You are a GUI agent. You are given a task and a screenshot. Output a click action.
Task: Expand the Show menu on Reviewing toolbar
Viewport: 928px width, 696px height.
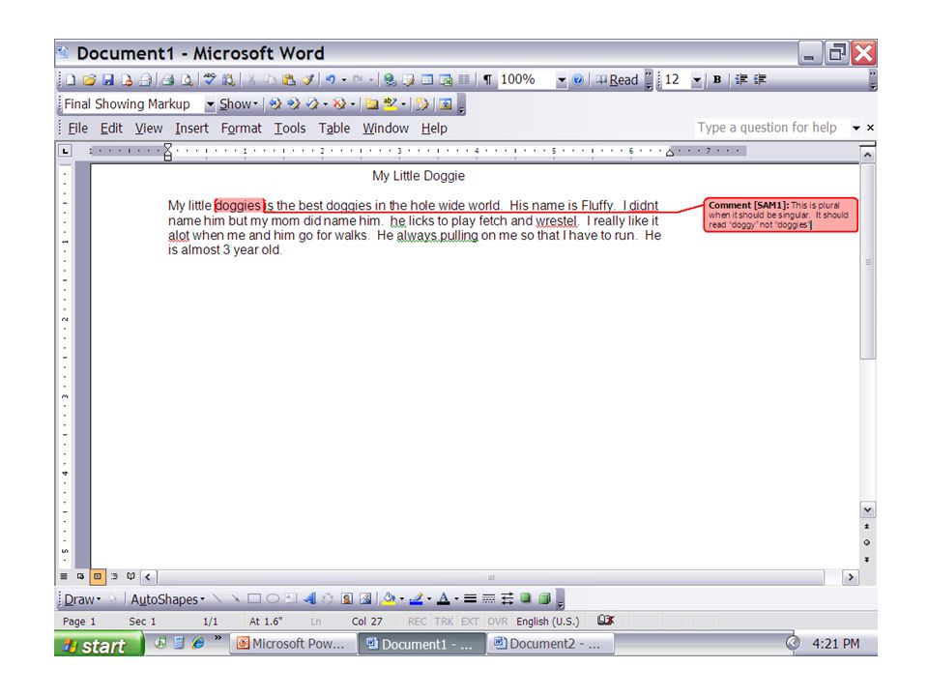tap(239, 104)
